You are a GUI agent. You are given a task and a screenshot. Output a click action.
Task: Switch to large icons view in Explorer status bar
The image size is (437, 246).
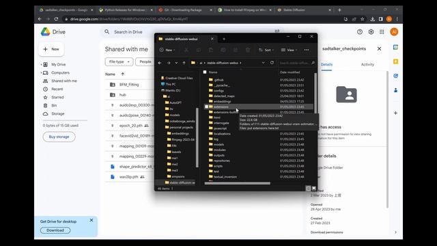[x=314, y=189]
